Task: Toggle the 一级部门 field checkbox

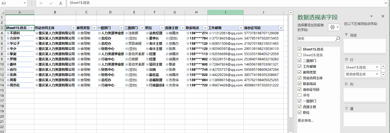Action: (299, 101)
